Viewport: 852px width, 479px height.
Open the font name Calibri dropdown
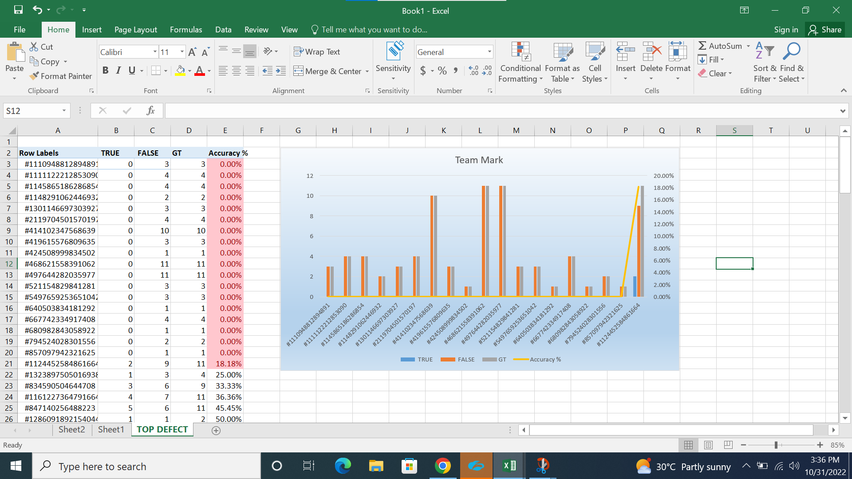click(155, 52)
